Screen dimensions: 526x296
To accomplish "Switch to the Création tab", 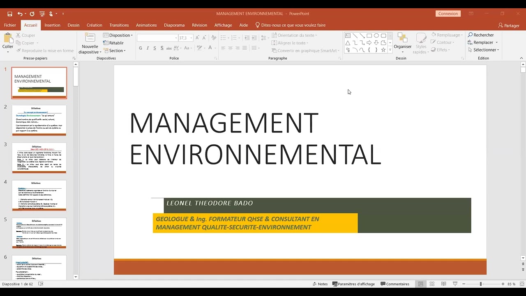I will pyautogui.click(x=94, y=25).
